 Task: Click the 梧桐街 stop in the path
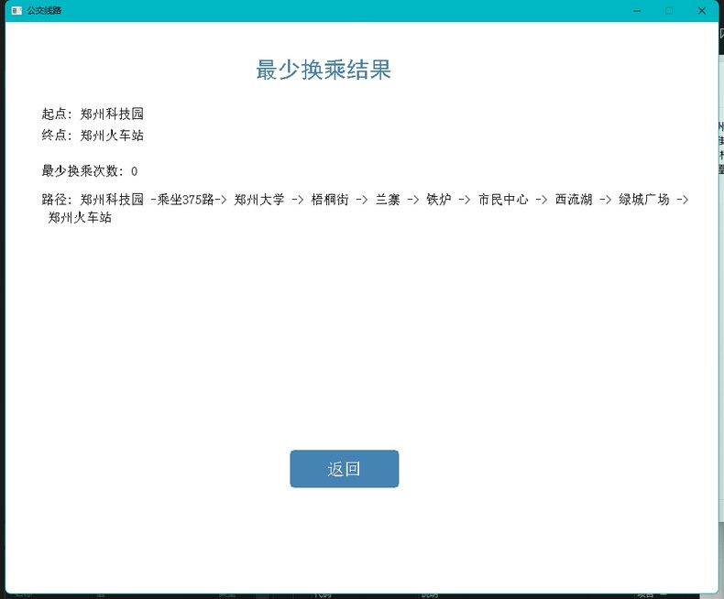[x=330, y=200]
